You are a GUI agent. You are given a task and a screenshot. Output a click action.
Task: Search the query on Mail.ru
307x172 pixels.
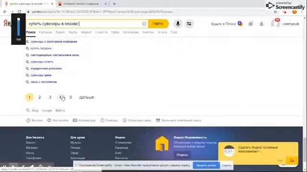(x=60, y=110)
